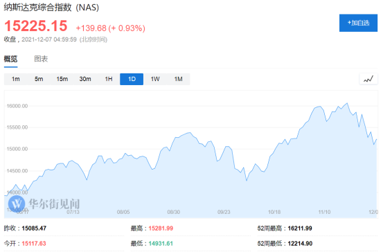383x252 pixels.
Task: Select the 5m interval
Action: (x=39, y=79)
